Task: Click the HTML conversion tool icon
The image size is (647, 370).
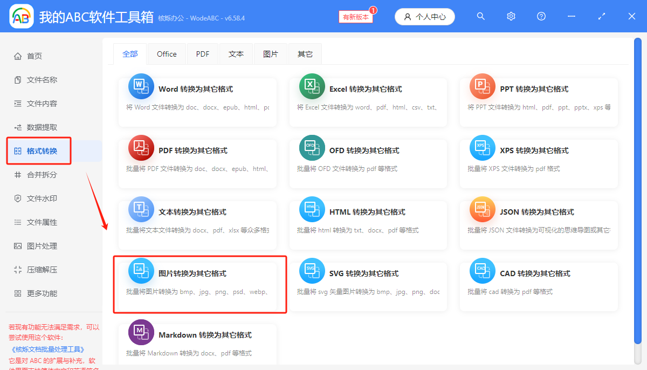Action: point(312,209)
